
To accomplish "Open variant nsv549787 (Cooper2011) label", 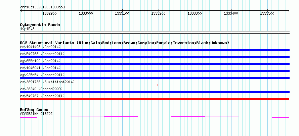I will click(42, 96).
